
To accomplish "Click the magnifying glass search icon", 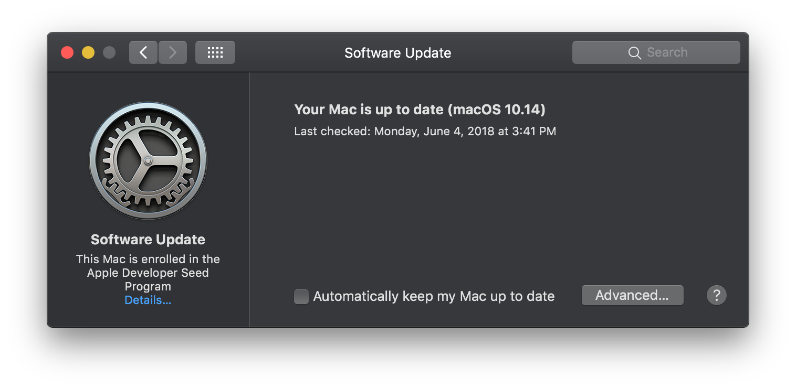I will pos(635,53).
